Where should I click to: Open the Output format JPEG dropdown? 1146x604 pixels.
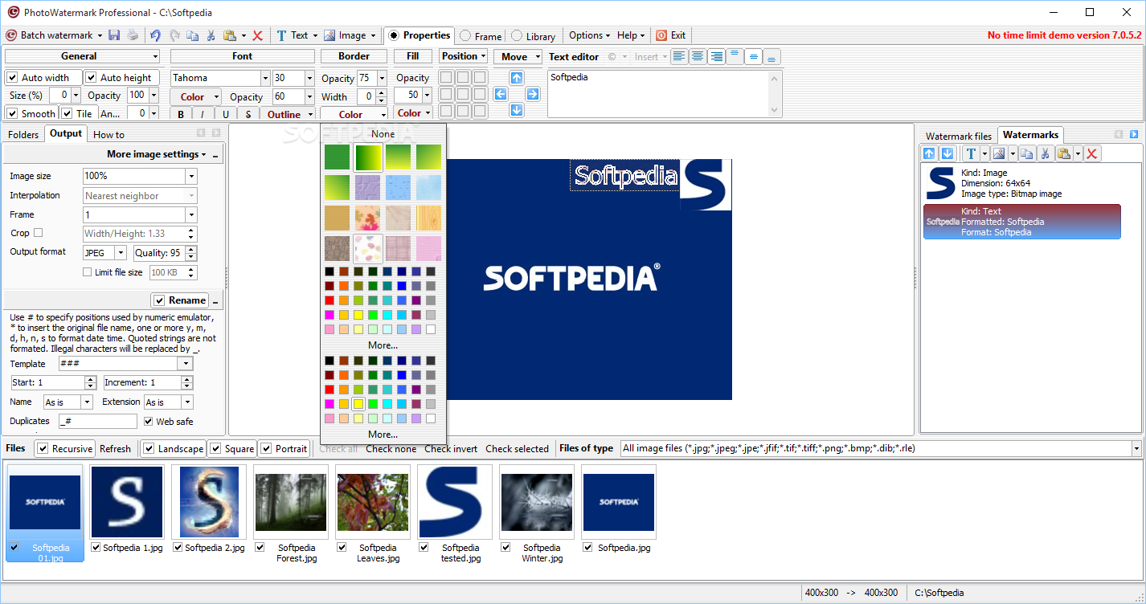121,253
